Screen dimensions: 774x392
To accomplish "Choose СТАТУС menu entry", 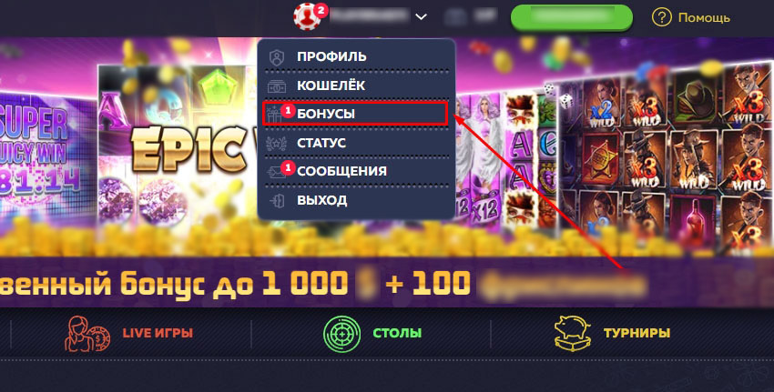I will point(321,143).
